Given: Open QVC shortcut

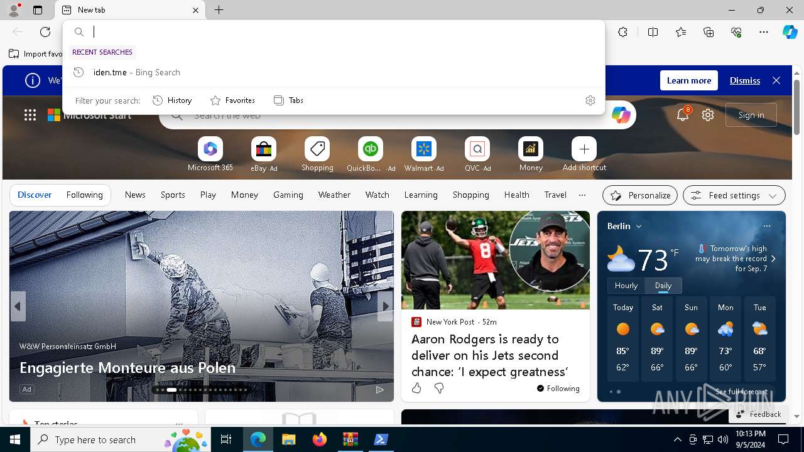Looking at the screenshot, I should (x=477, y=154).
